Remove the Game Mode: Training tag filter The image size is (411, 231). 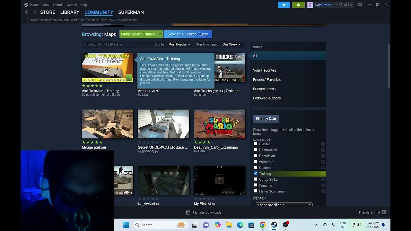coord(160,34)
